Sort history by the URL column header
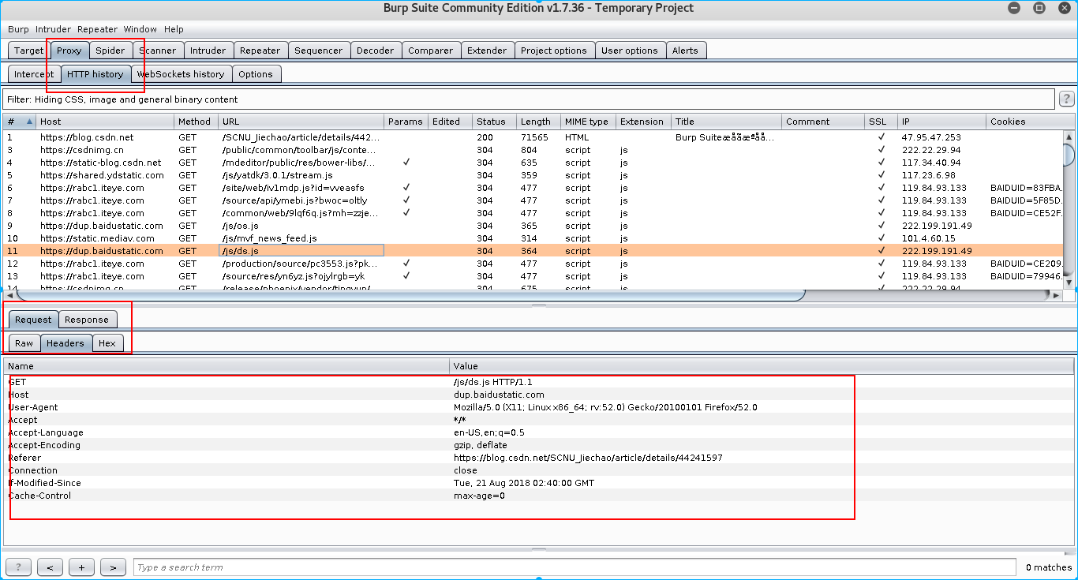The width and height of the screenshot is (1078, 580). coord(301,122)
